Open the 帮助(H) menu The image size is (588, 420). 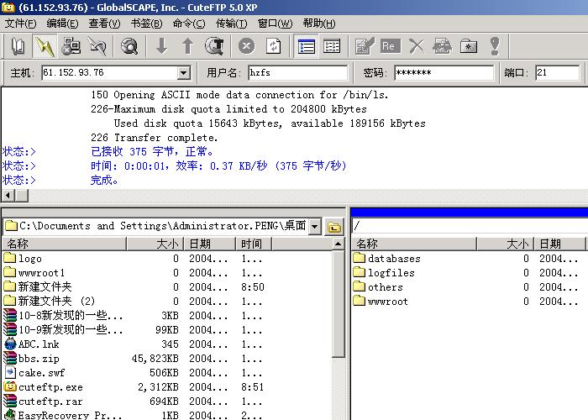click(x=319, y=24)
